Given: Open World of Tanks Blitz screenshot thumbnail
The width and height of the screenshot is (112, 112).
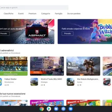Looking at the screenshot, I should point(47,66).
